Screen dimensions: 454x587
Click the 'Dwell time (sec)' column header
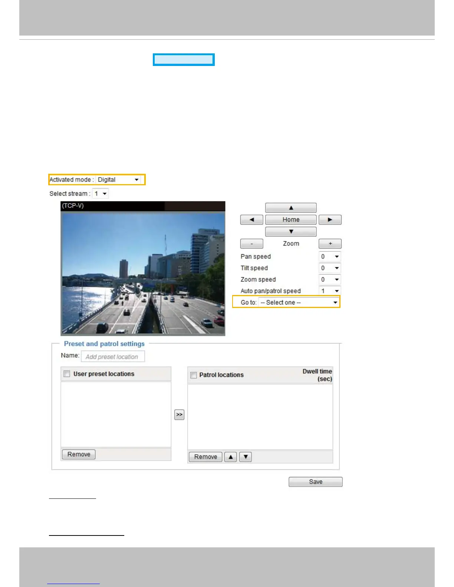pyautogui.click(x=317, y=375)
